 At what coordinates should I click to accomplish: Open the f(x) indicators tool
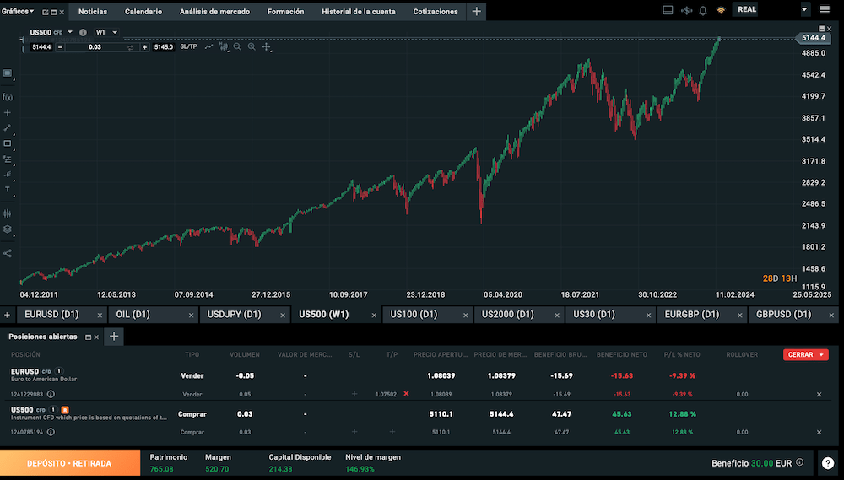pos(8,97)
